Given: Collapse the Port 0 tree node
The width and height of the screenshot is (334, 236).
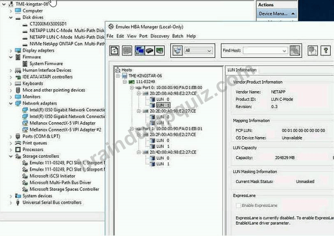Looking at the screenshot, I should (132, 87).
